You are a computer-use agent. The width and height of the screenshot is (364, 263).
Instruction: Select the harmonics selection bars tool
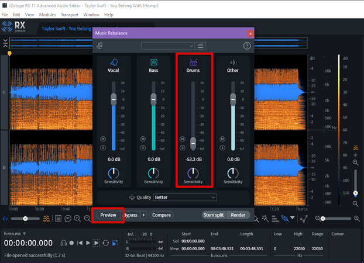point(275,219)
